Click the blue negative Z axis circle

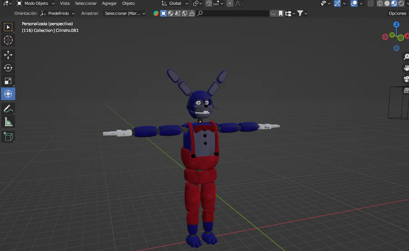(x=396, y=48)
